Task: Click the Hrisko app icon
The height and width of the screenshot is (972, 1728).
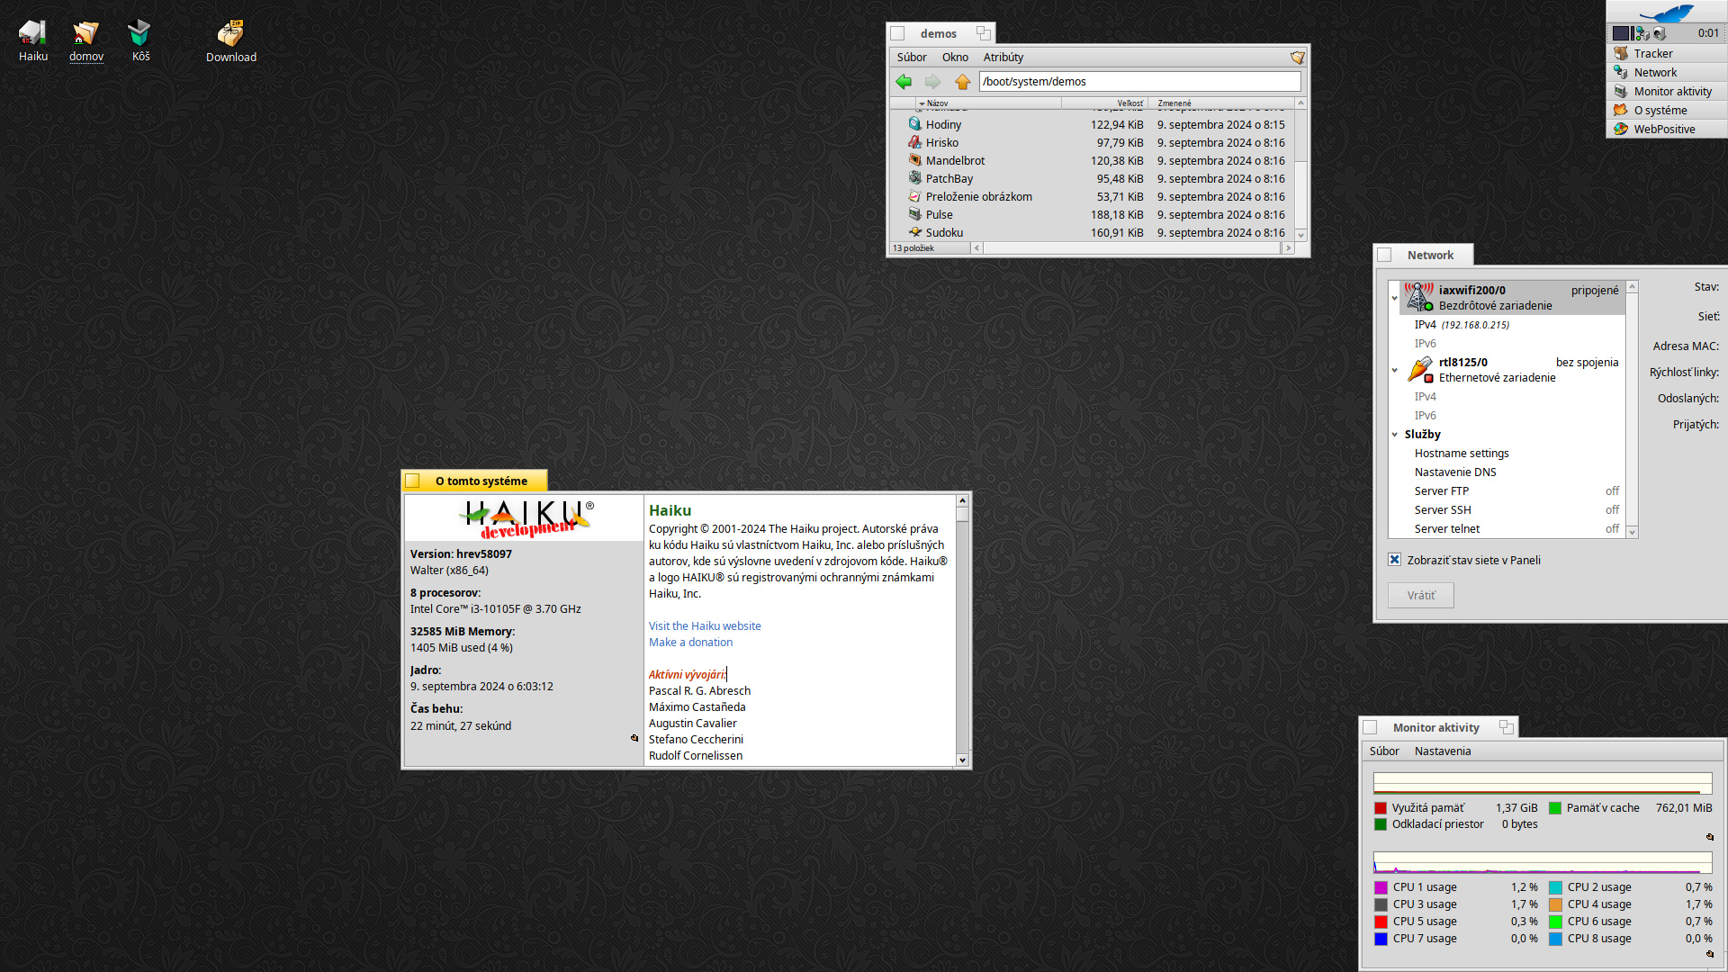Action: [914, 142]
